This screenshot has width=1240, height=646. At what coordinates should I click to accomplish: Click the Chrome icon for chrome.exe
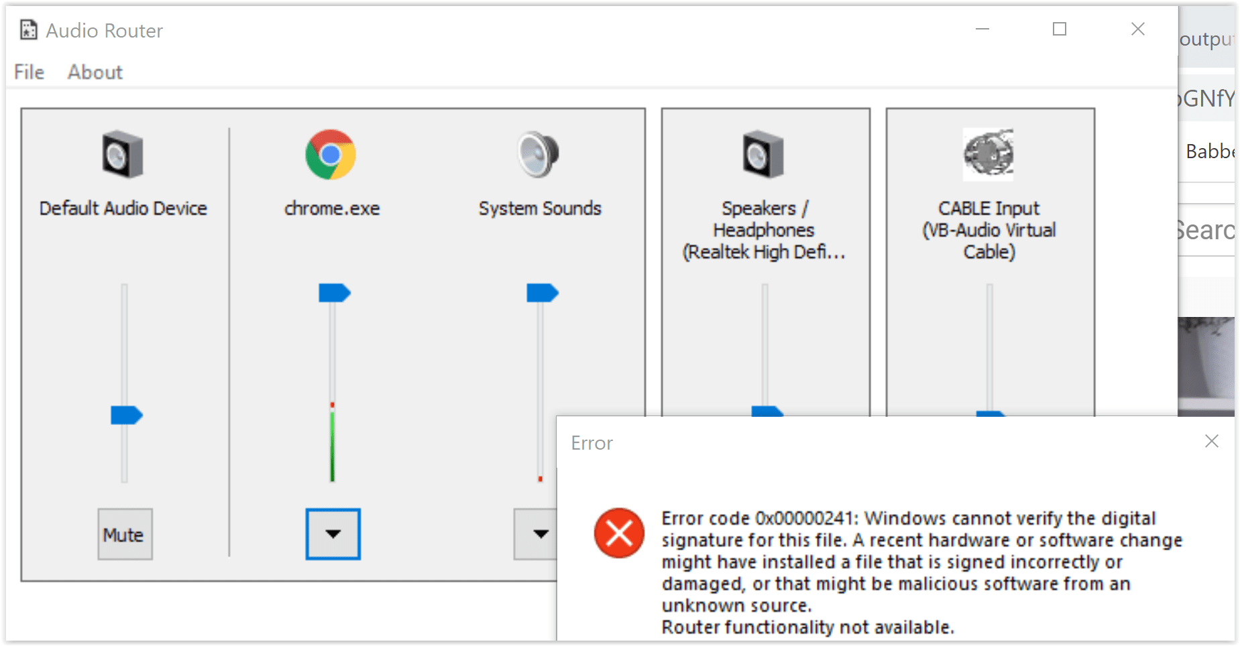pos(332,155)
